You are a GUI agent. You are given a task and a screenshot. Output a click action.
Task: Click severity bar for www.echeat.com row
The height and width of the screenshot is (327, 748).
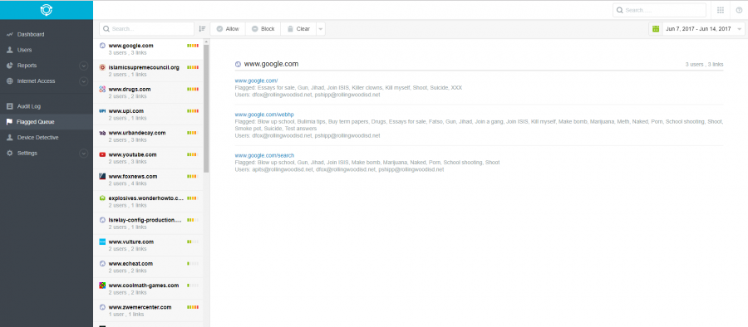pos(193,264)
